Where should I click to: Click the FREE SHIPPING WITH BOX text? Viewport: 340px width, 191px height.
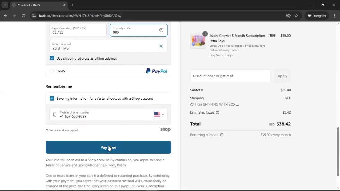[x=217, y=105]
